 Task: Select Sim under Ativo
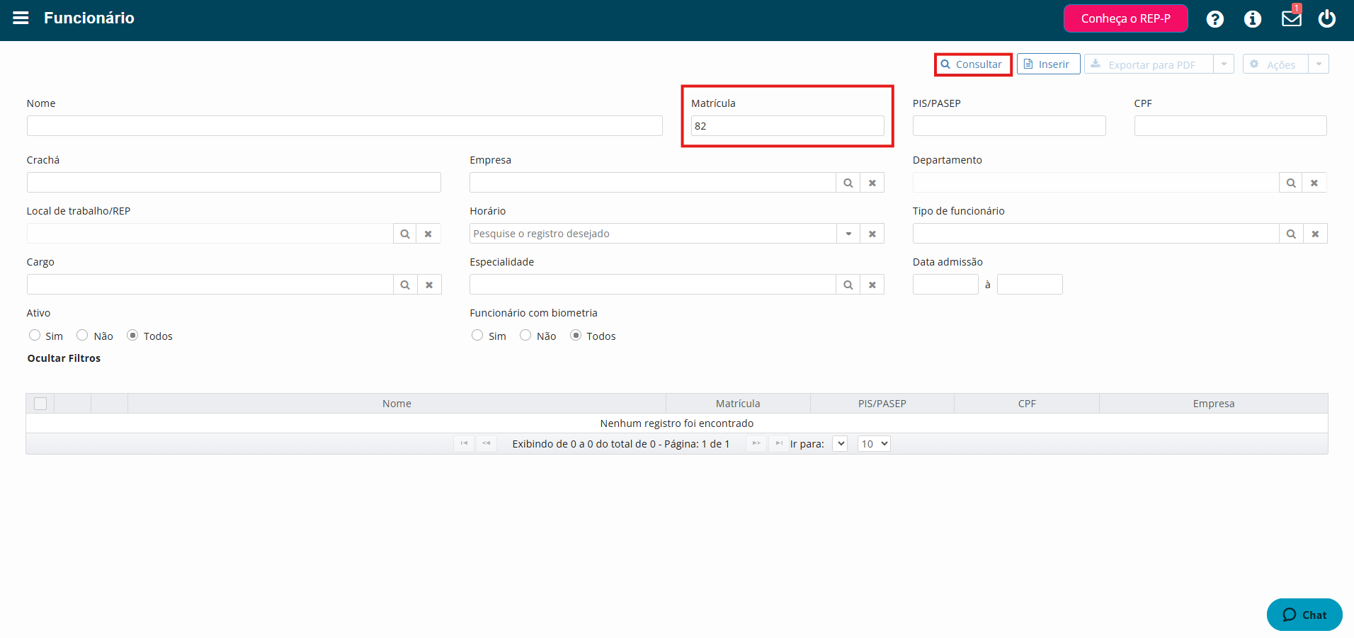pyautogui.click(x=35, y=335)
